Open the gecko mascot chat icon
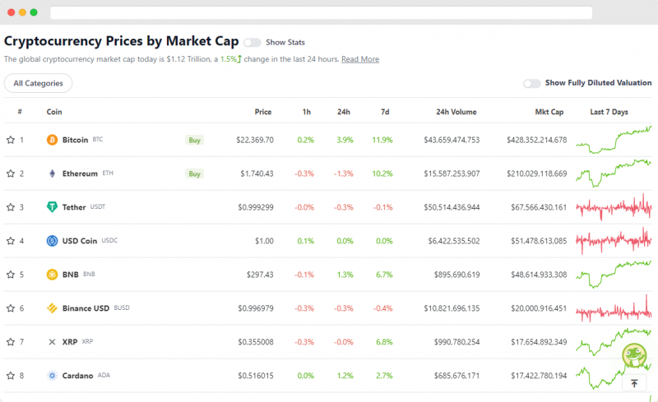Image resolution: width=658 pixels, height=402 pixels. 634,356
